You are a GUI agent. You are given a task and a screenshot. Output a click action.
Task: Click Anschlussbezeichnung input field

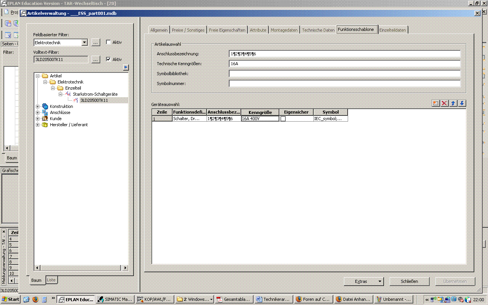pyautogui.click(x=345, y=54)
